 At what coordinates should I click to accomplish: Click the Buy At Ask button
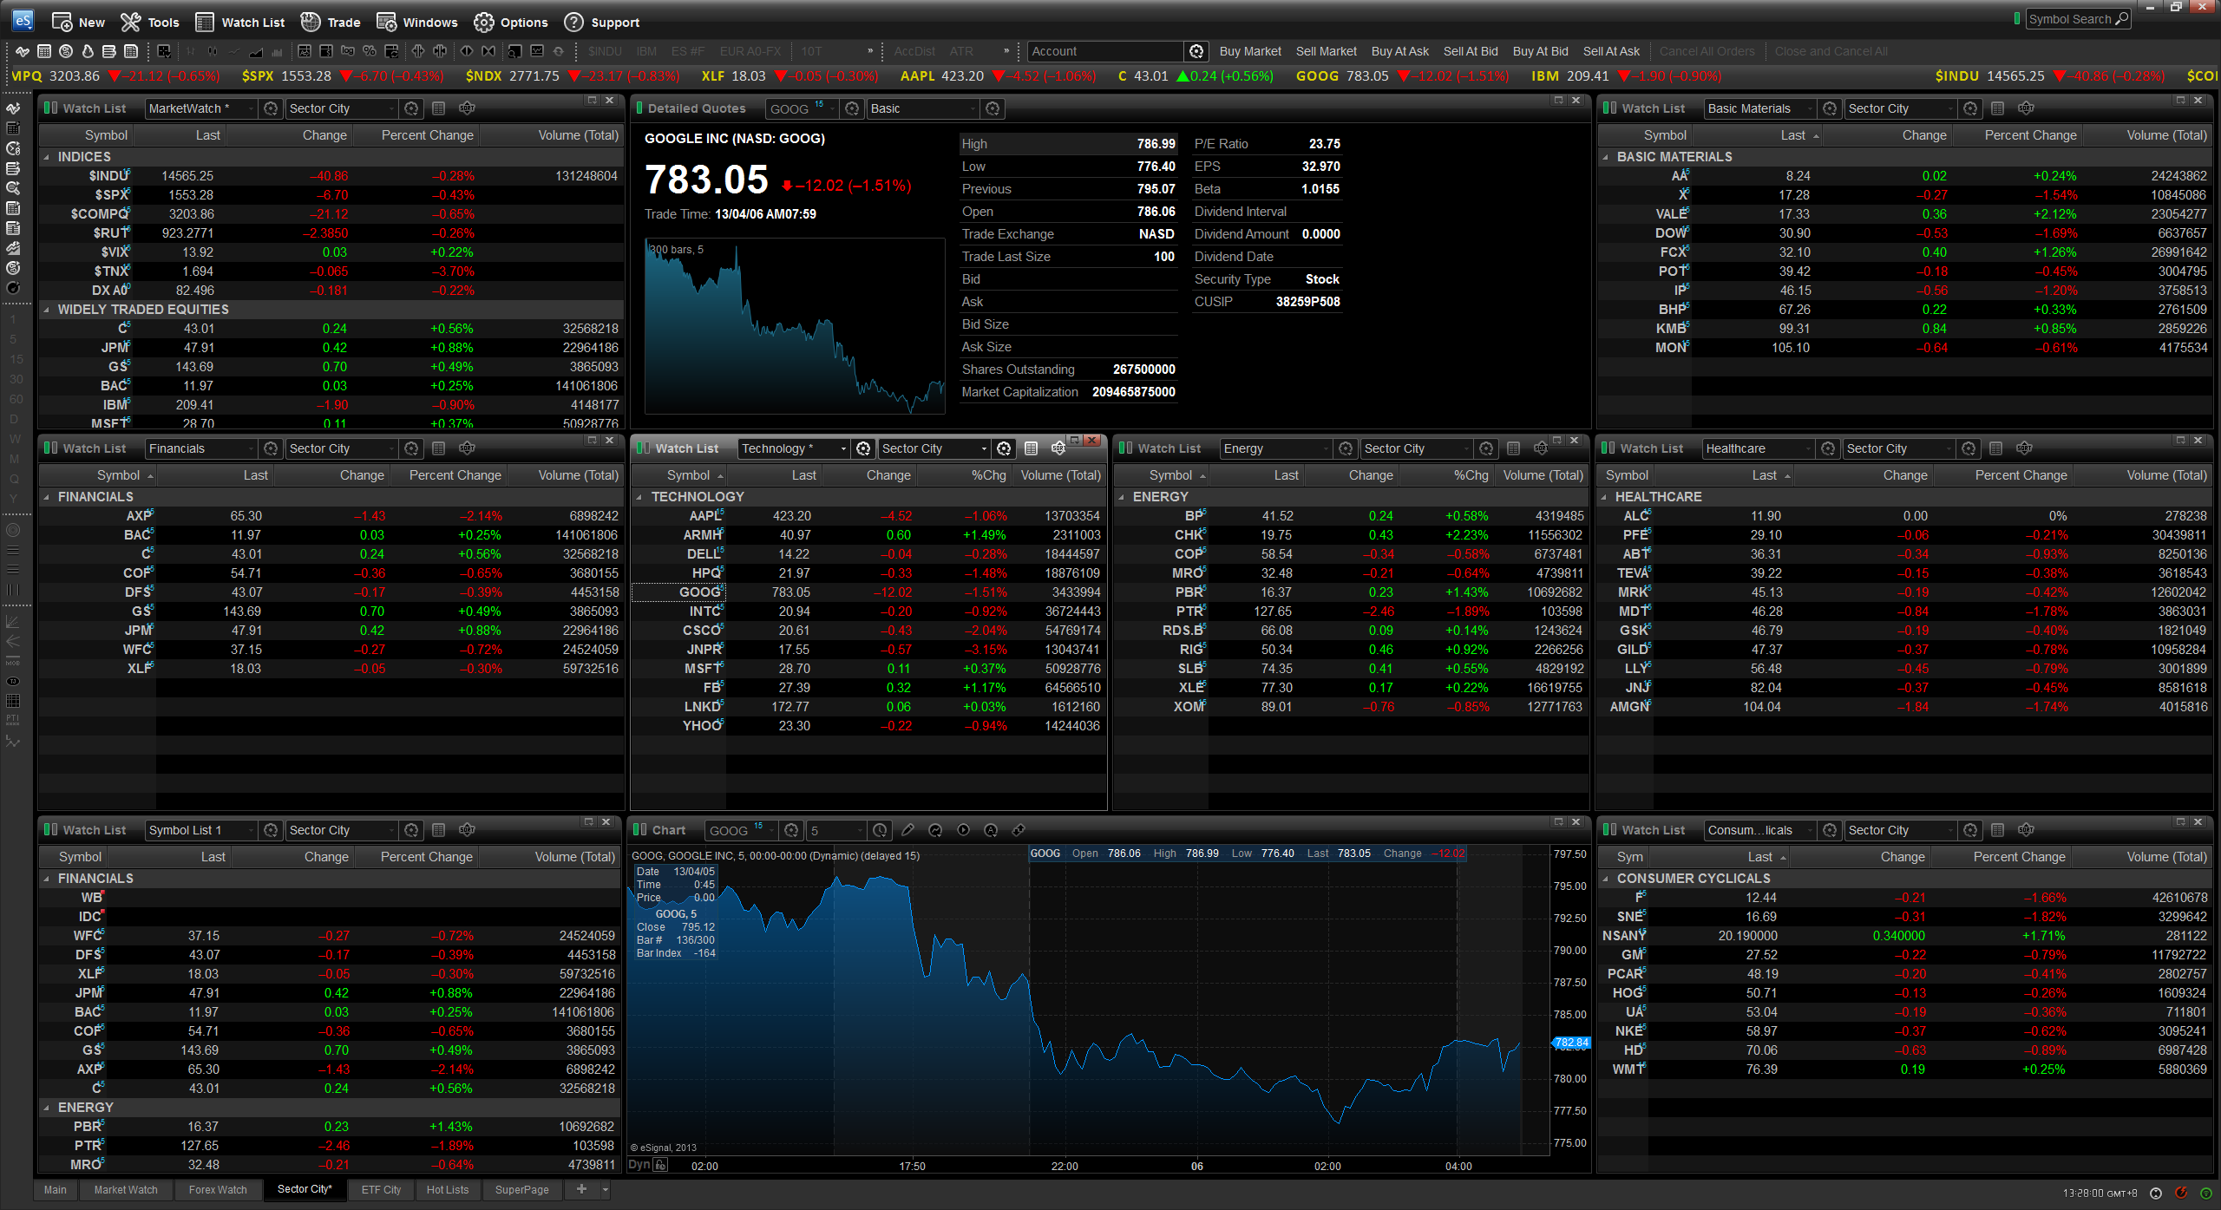pyautogui.click(x=1399, y=51)
